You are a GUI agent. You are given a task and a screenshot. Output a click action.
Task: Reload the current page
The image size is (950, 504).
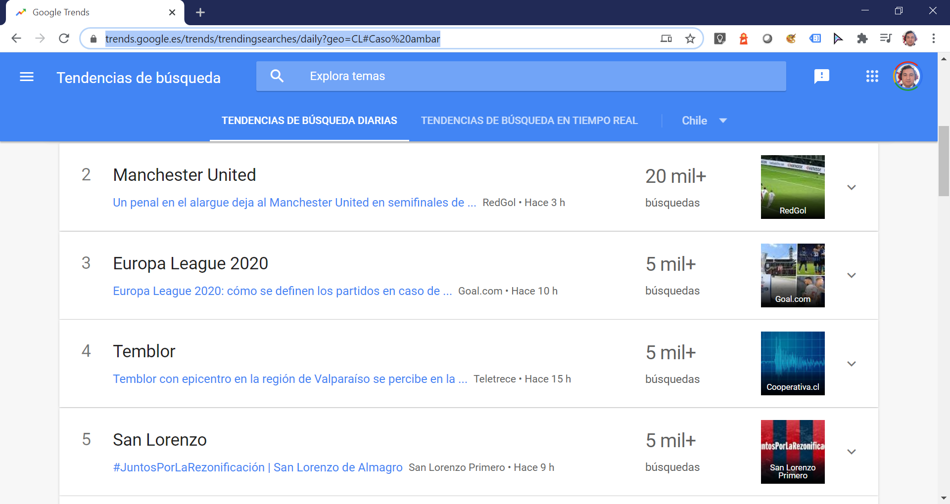pos(64,39)
